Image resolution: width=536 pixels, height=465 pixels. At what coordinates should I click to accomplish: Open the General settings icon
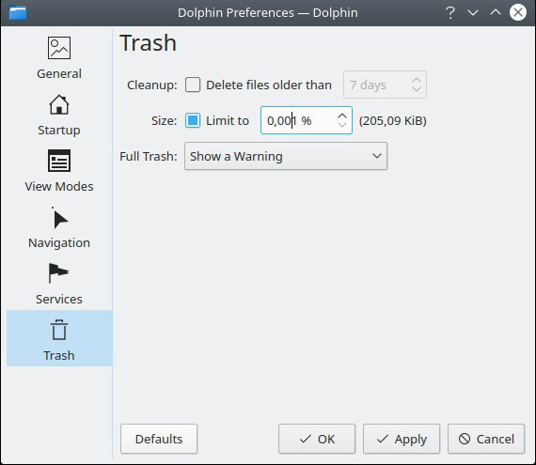[x=59, y=48]
